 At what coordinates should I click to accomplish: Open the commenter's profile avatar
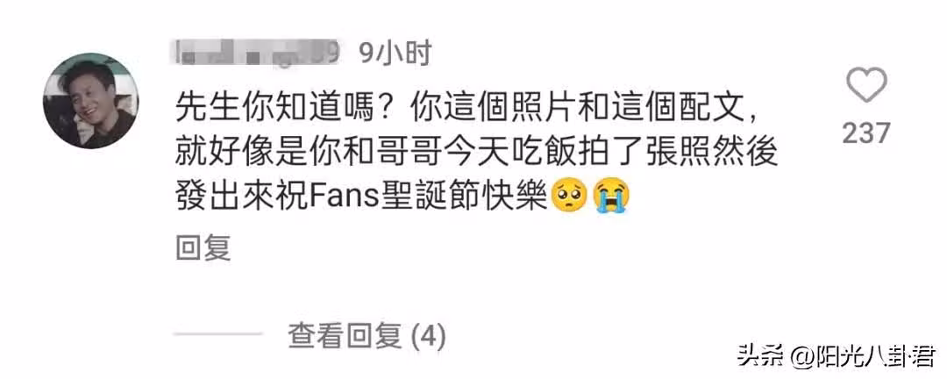pyautogui.click(x=90, y=101)
